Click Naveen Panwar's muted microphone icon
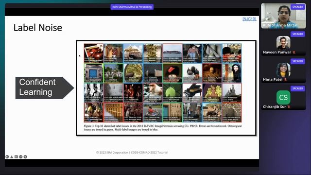 click(294, 52)
